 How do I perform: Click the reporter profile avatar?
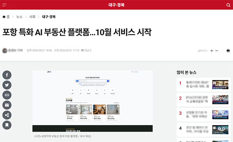5,51
